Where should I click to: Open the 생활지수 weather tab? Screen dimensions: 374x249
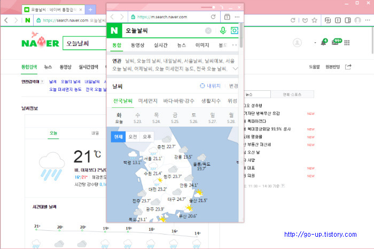211,101
